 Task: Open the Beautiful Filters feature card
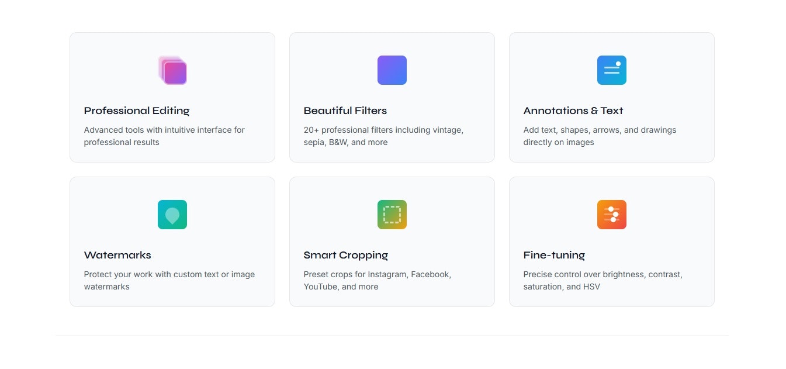pyautogui.click(x=392, y=97)
